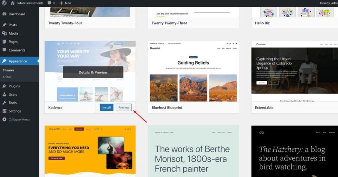Image resolution: width=338 pixels, height=177 pixels.
Task: Click the Extendable theme name
Action: click(x=264, y=108)
